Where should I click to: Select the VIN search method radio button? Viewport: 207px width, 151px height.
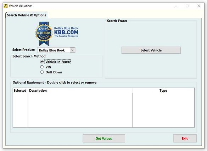[42, 67]
